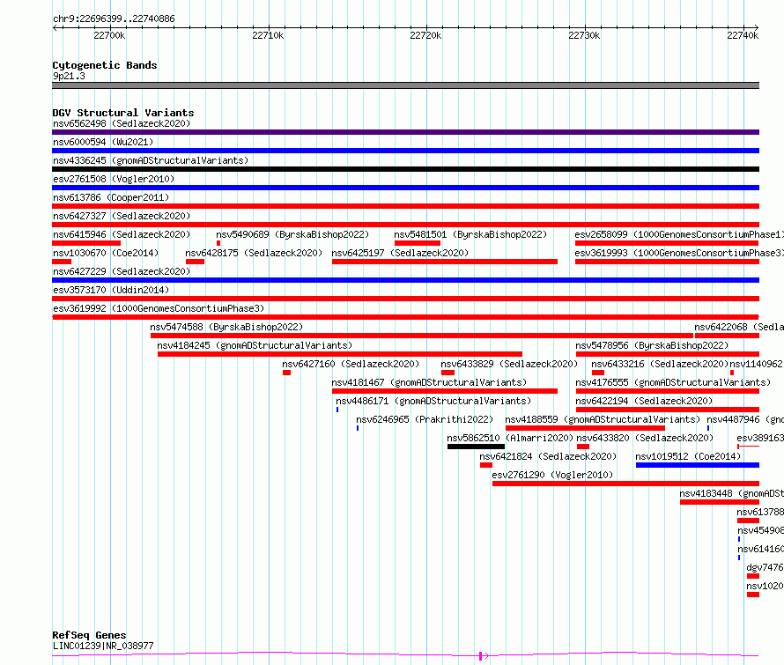
Task: Click the left arrow on the ruler
Action: [x=55, y=28]
